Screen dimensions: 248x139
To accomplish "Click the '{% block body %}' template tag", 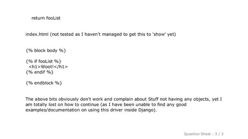I will (x=46, y=51).
